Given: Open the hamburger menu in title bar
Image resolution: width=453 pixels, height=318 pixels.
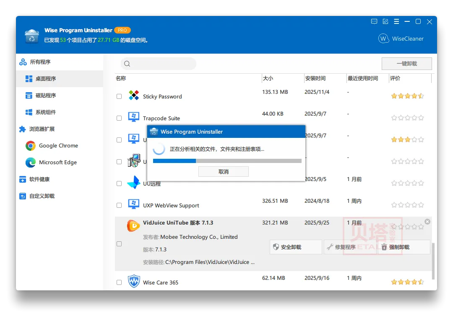Looking at the screenshot, I should tap(396, 22).
